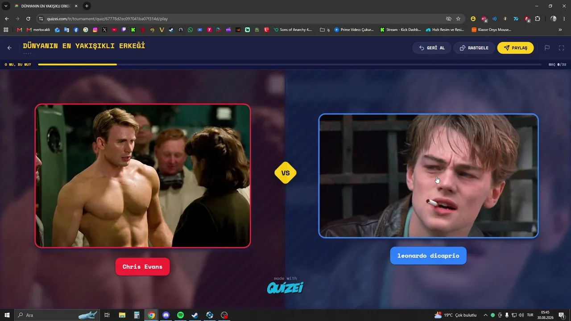Click the RASTGELE random button

click(x=474, y=48)
